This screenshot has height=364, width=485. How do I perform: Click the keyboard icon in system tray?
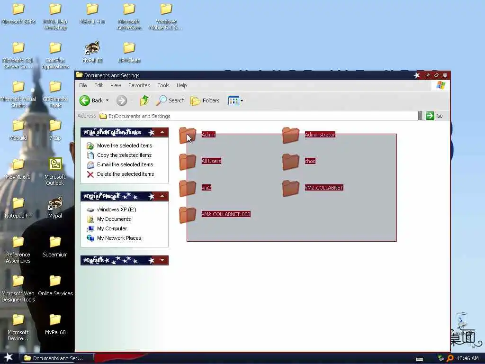coord(420,359)
